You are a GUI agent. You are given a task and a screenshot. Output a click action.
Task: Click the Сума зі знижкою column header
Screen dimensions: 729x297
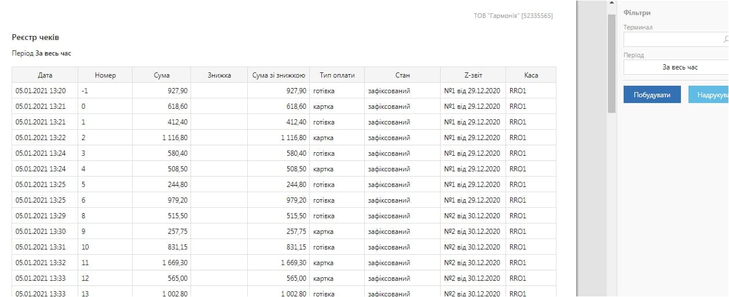(x=279, y=75)
